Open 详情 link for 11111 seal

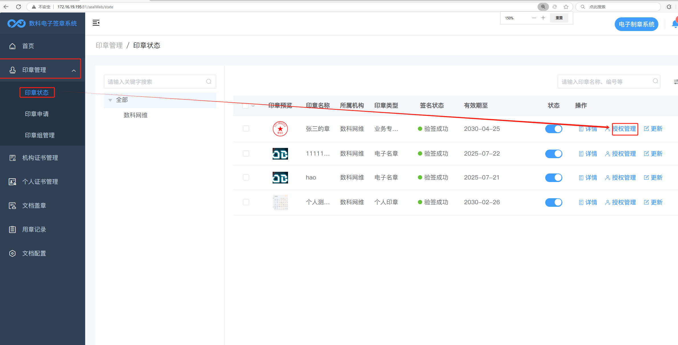click(x=588, y=154)
